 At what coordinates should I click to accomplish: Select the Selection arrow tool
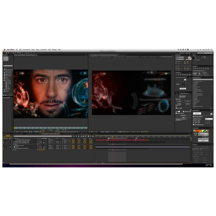pyautogui.click(x=4, y=53)
